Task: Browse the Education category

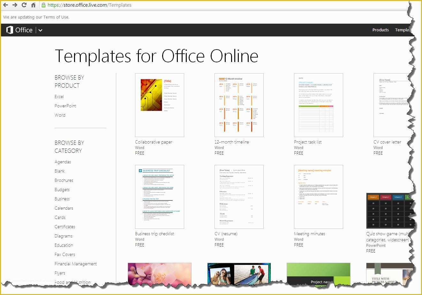Action: 64,245
